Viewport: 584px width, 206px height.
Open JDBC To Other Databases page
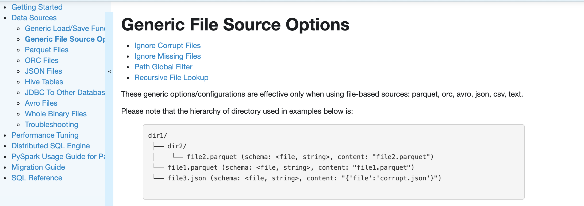point(65,93)
